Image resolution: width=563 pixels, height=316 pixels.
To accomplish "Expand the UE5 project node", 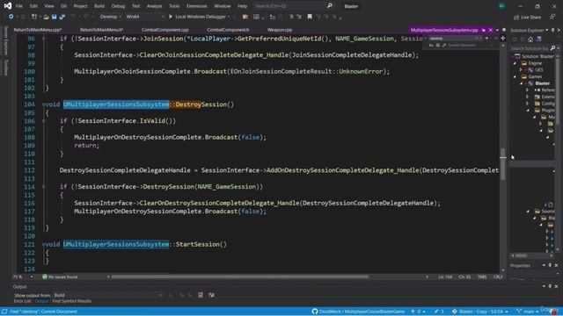I will pos(521,70).
